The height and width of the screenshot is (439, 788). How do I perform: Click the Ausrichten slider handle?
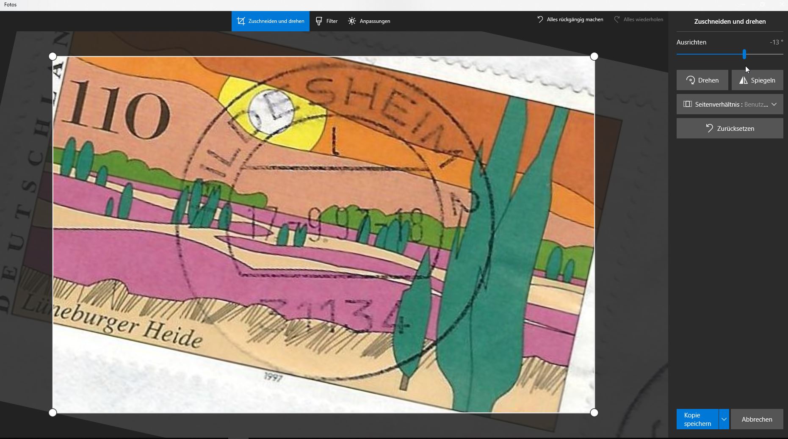pyautogui.click(x=744, y=54)
